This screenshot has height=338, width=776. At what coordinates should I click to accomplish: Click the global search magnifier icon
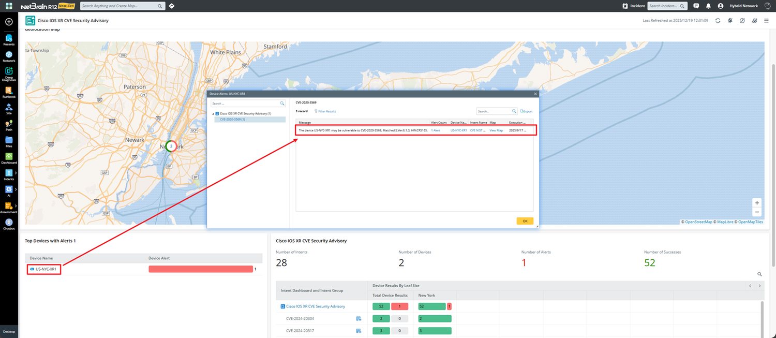[x=160, y=6]
